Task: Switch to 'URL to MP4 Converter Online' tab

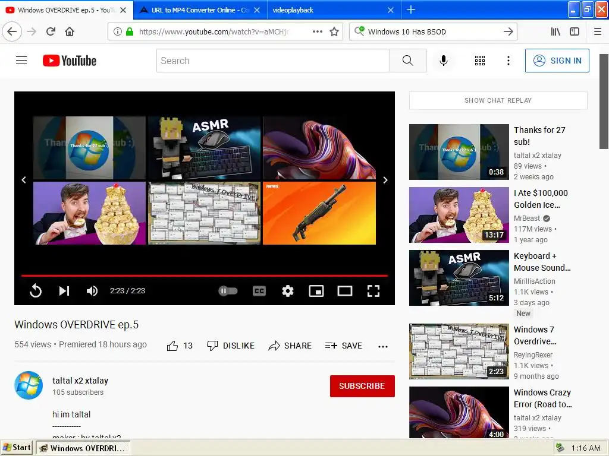Action: pyautogui.click(x=200, y=10)
